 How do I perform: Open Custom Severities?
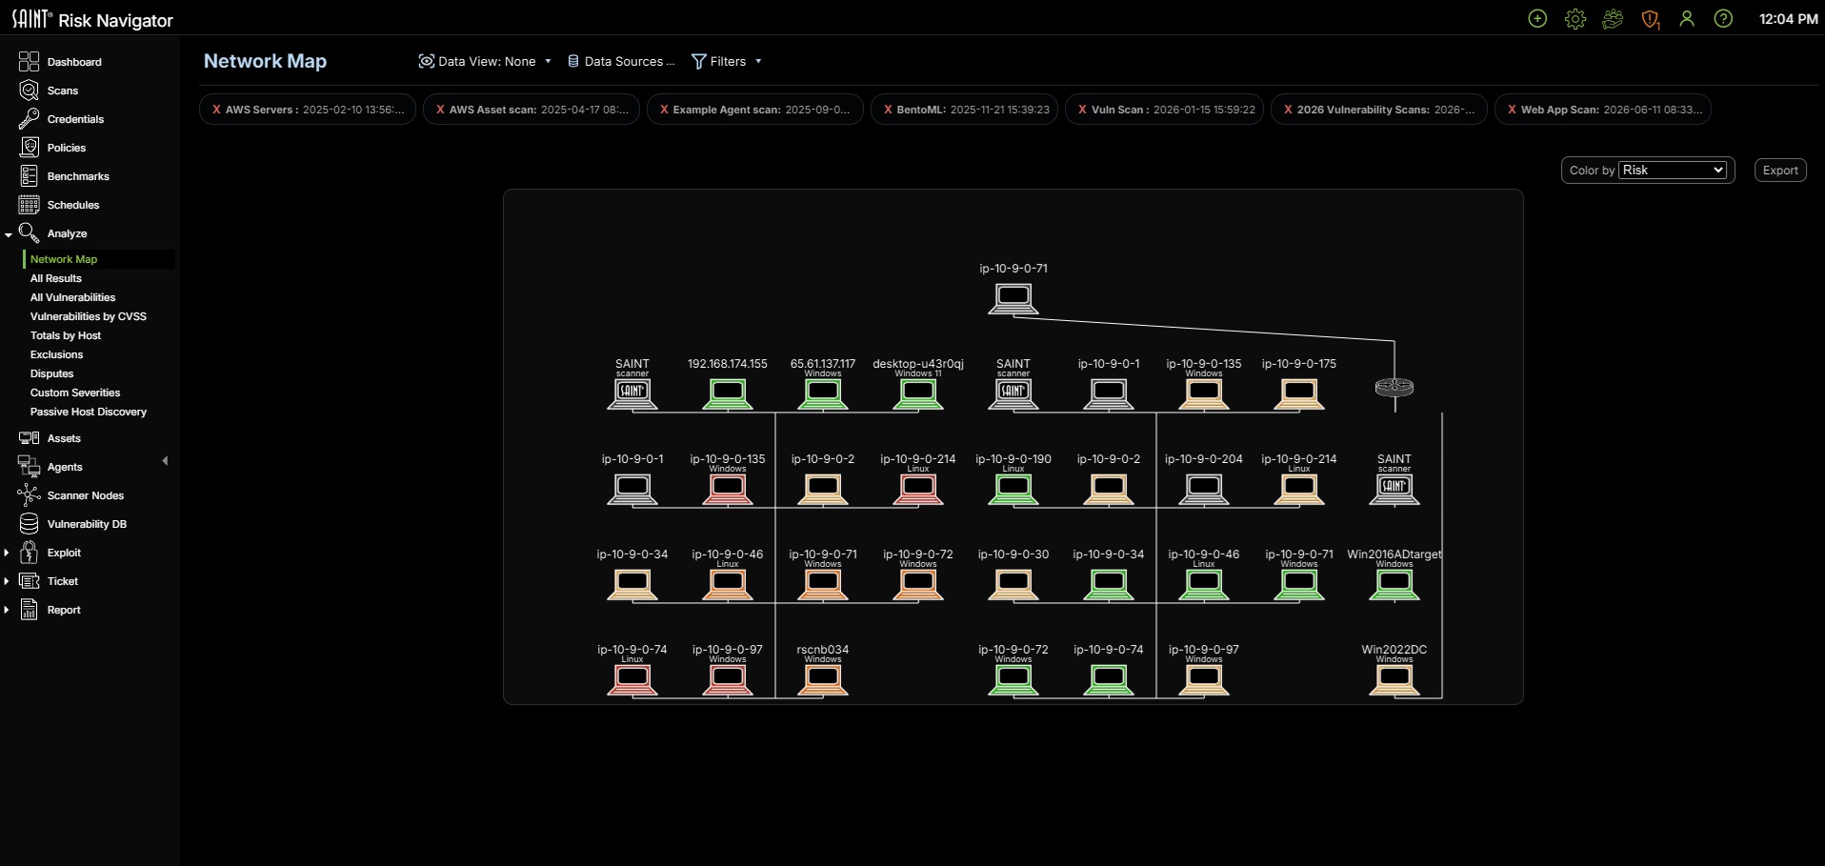click(x=75, y=393)
